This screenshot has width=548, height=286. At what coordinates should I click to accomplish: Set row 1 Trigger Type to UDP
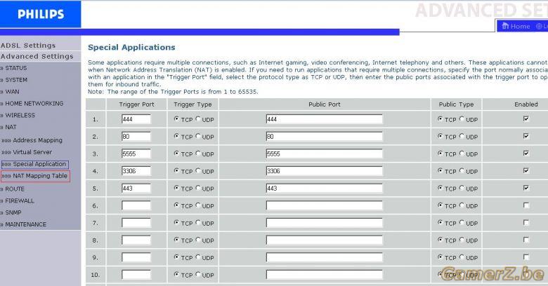[198, 119]
